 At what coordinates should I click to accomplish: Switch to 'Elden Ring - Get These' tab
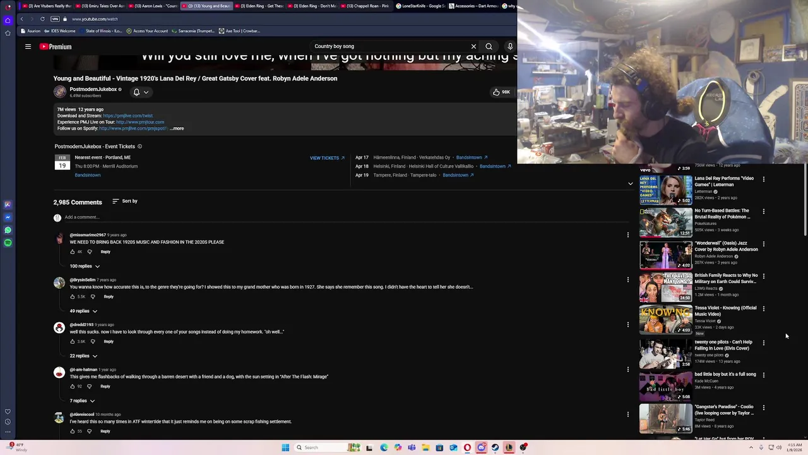pos(259,6)
